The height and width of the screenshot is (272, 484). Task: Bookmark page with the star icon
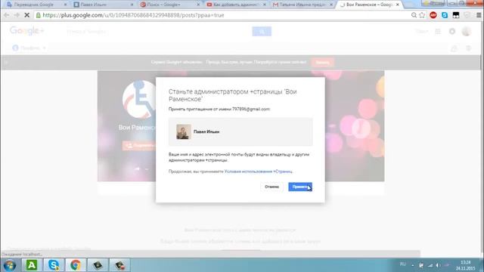pos(422,15)
